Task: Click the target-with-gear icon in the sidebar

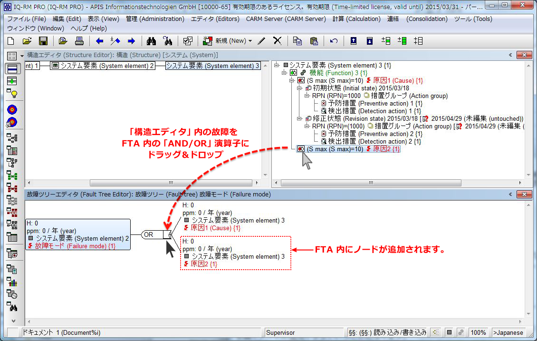Action: pyautogui.click(x=12, y=122)
